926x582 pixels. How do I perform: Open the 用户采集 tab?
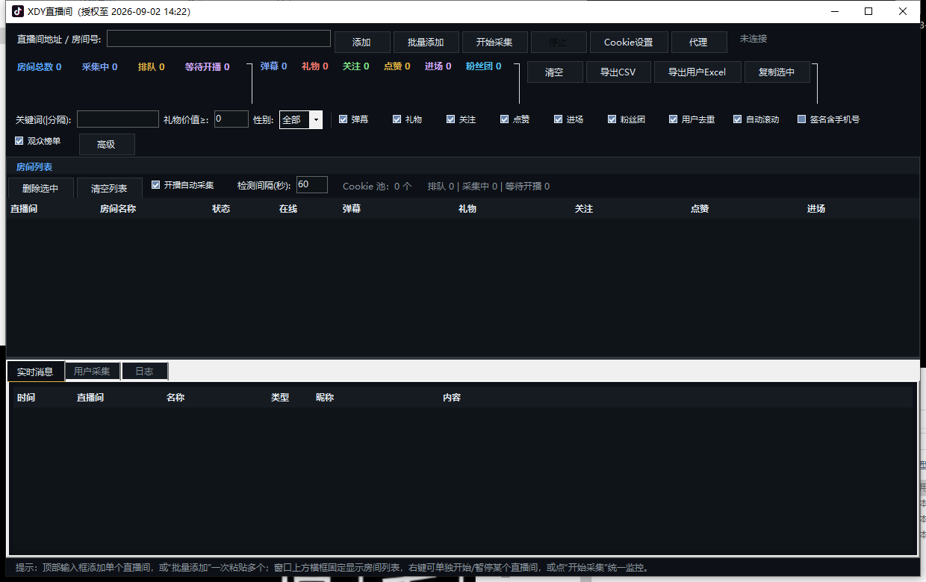(92, 372)
